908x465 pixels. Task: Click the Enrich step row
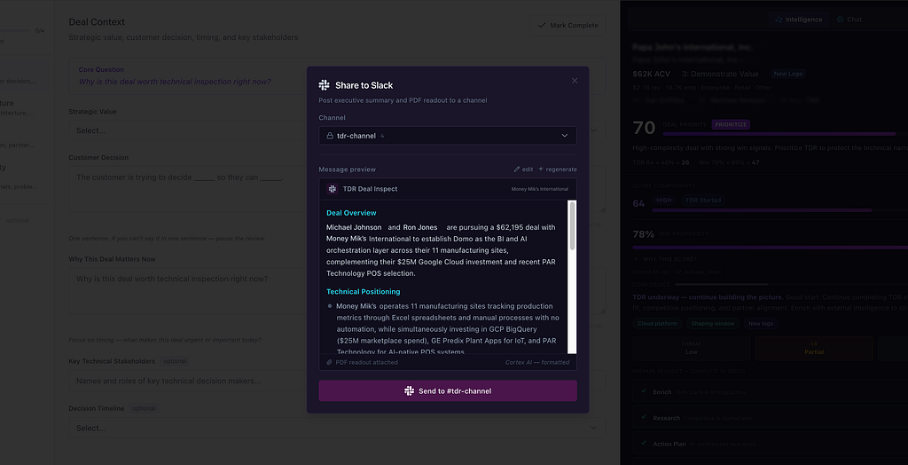771,392
